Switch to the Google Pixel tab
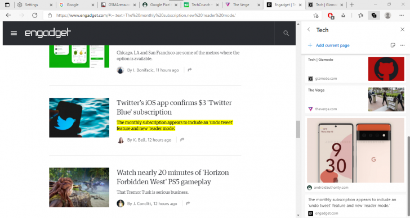This screenshot has width=410, height=218. 160,4
